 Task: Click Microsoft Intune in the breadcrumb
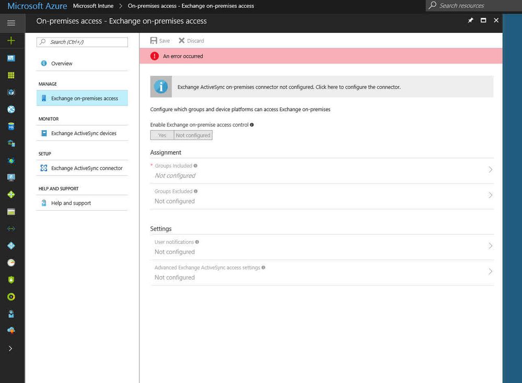(x=93, y=6)
